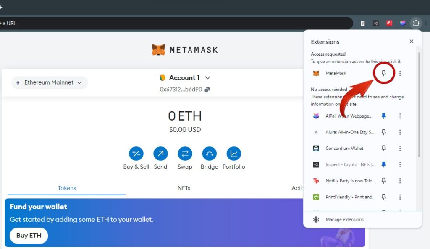Open the pinned AIPal toolbar icon
The height and width of the screenshot is (249, 430).
(403, 23)
